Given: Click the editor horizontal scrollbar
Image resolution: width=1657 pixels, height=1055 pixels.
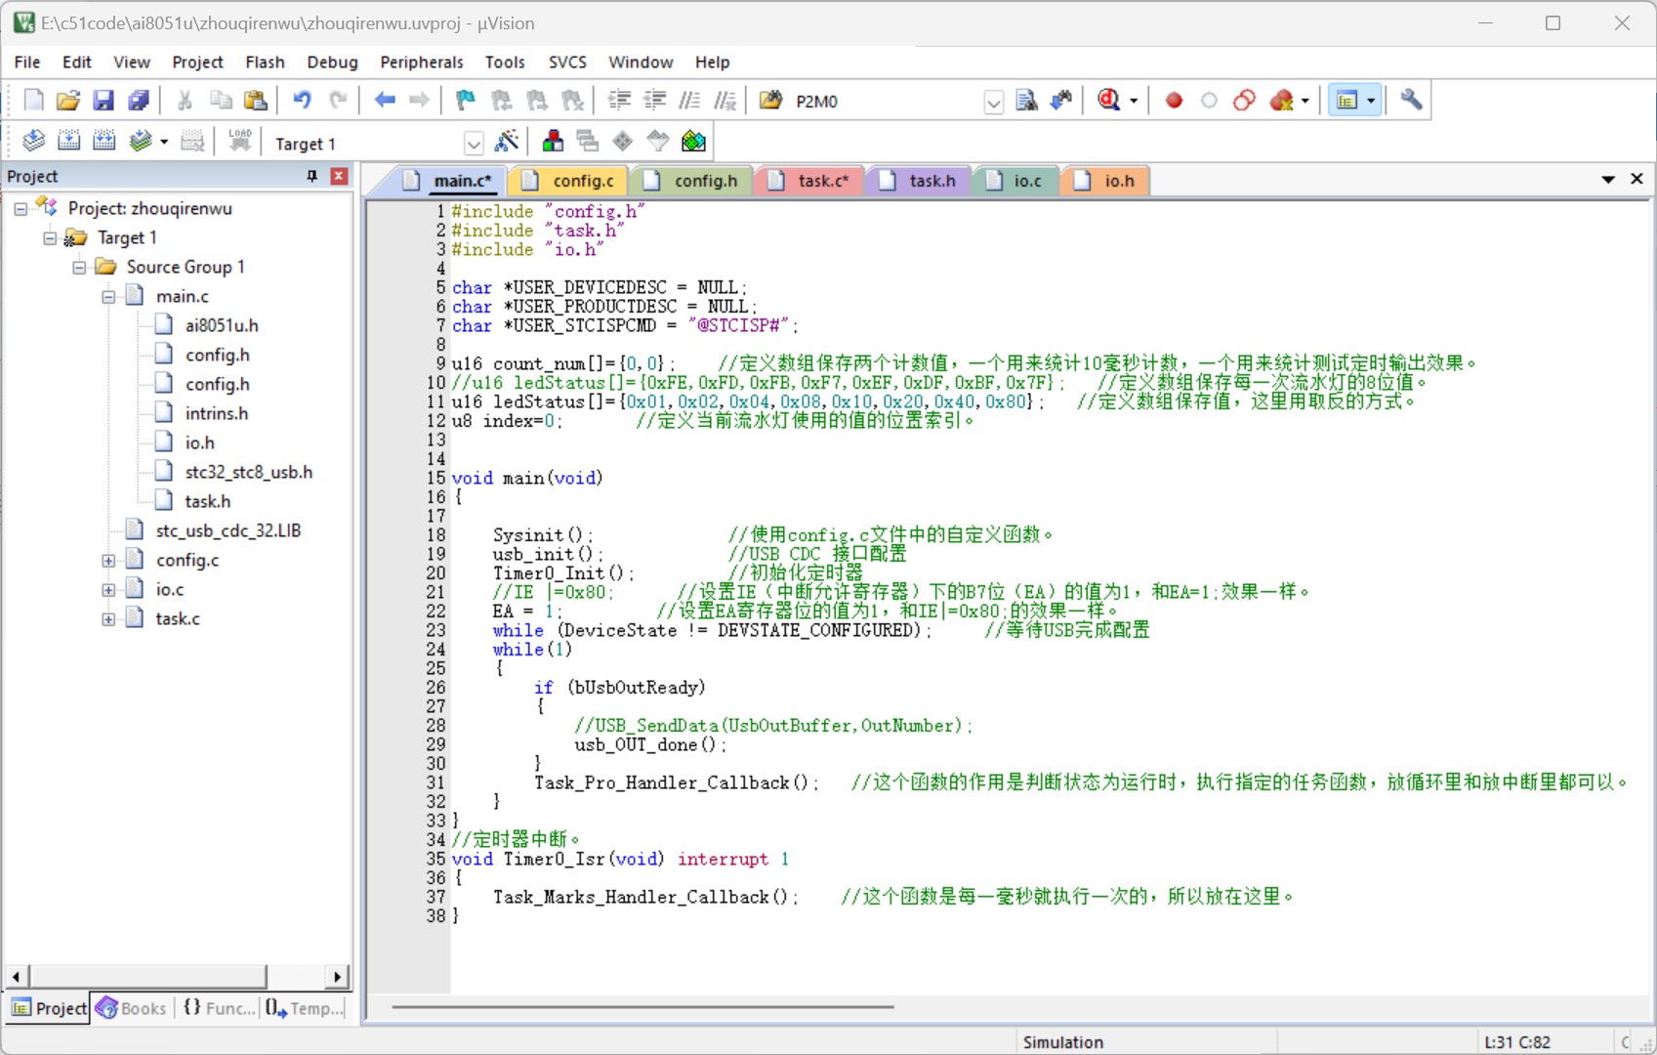Looking at the screenshot, I should [x=642, y=1006].
